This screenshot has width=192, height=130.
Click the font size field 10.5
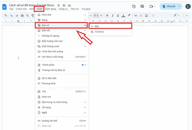(x=96, y=16)
